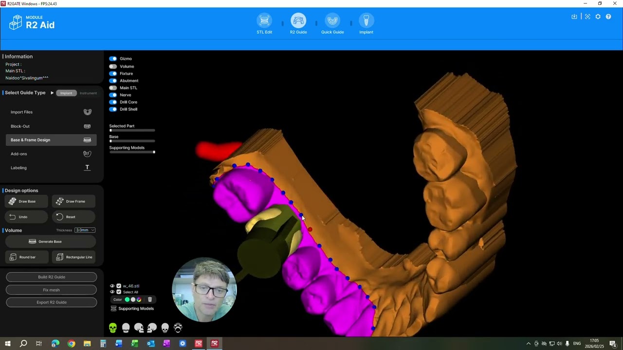Click the Fix mesh button
This screenshot has width=623, height=350.
click(52, 290)
